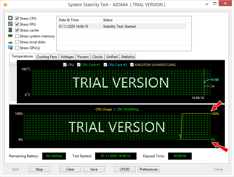Click the Status column header

click(143, 20)
